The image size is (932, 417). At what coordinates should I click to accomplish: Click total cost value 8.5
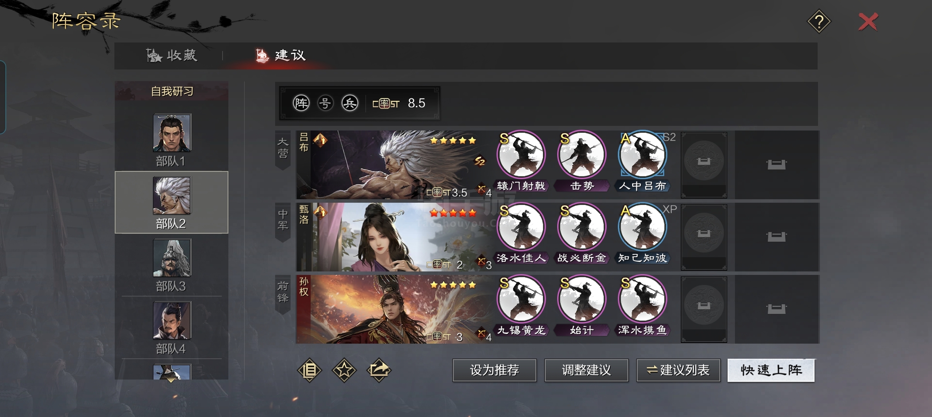click(416, 103)
